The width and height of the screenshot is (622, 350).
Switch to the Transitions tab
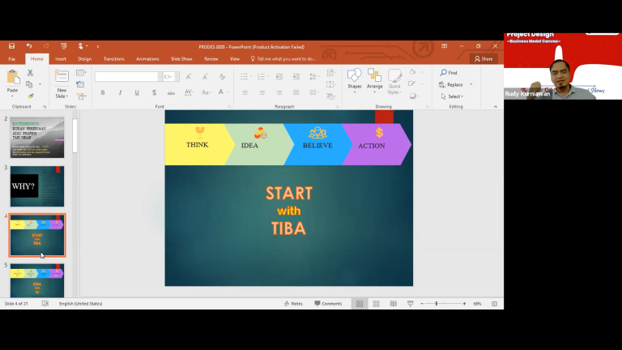pos(113,59)
